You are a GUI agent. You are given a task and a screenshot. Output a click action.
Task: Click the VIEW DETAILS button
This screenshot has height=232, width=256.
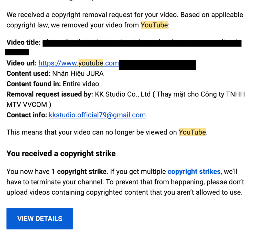coord(40,218)
